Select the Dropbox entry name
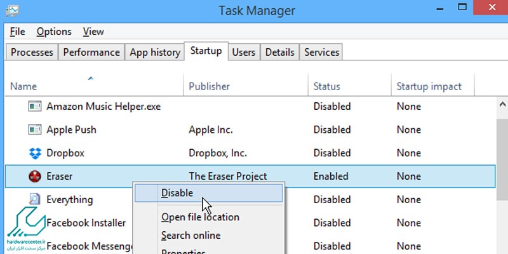Screen dimensions: 508x254 (x=65, y=153)
